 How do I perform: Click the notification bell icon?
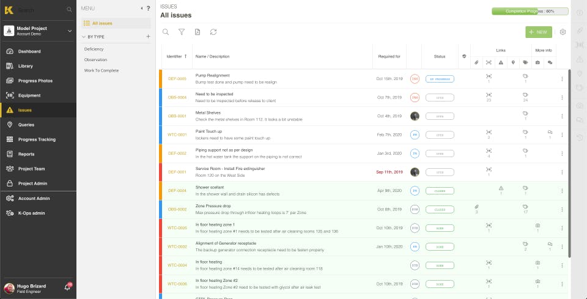click(68, 287)
